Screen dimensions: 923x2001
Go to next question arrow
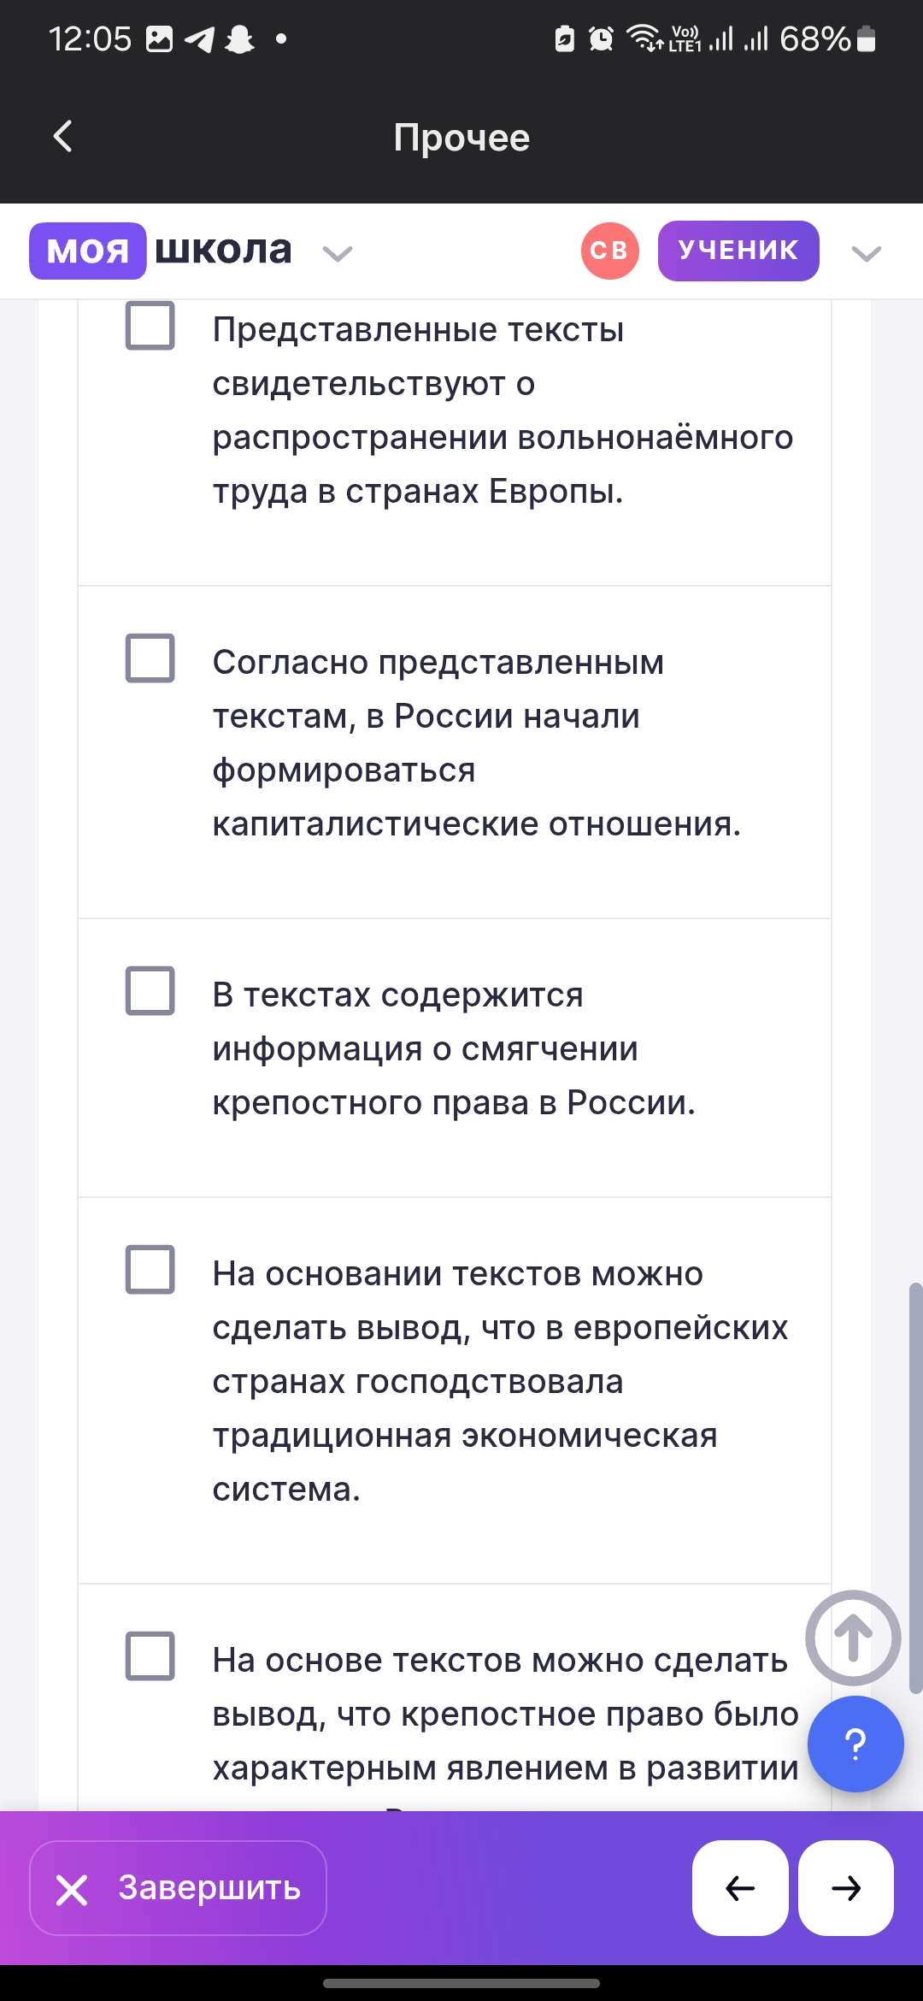(x=846, y=1887)
